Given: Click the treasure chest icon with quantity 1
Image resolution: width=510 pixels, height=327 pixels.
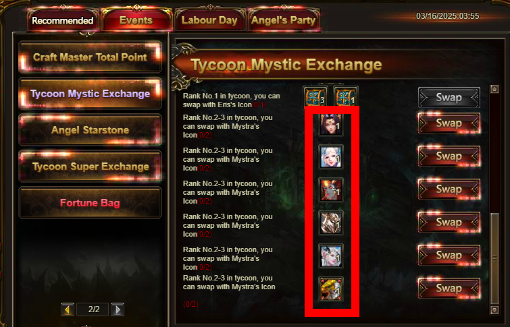Looking at the screenshot, I should pyautogui.click(x=346, y=97).
